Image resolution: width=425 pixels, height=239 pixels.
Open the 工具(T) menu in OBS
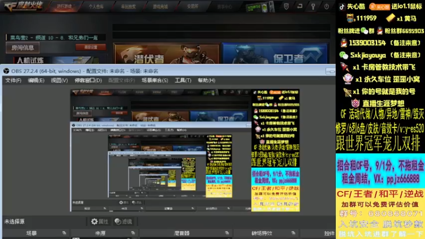pos(183,81)
